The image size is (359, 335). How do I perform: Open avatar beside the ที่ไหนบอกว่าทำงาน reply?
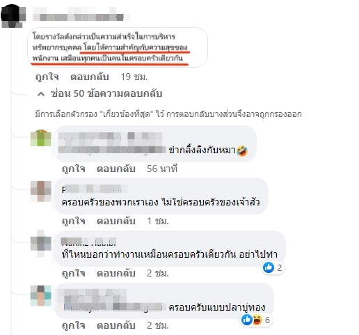(41, 244)
